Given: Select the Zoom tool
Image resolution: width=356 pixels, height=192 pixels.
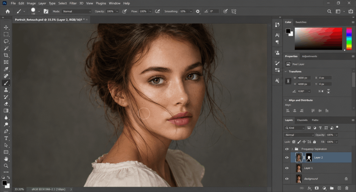Looking at the screenshot, I should [6, 166].
